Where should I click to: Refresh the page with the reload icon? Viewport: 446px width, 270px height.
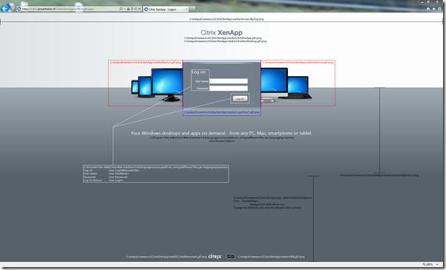[x=136, y=9]
